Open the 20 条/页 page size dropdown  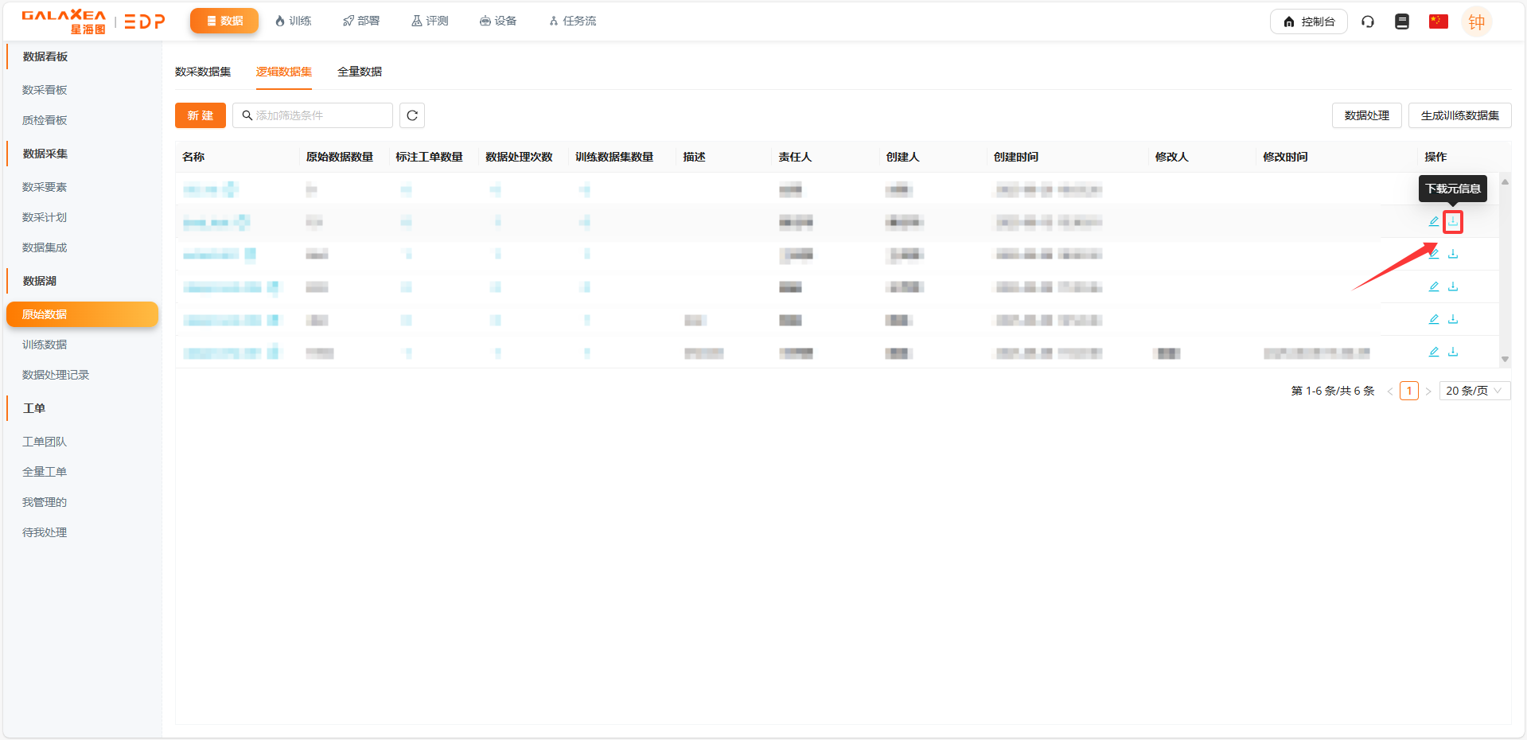click(1474, 391)
